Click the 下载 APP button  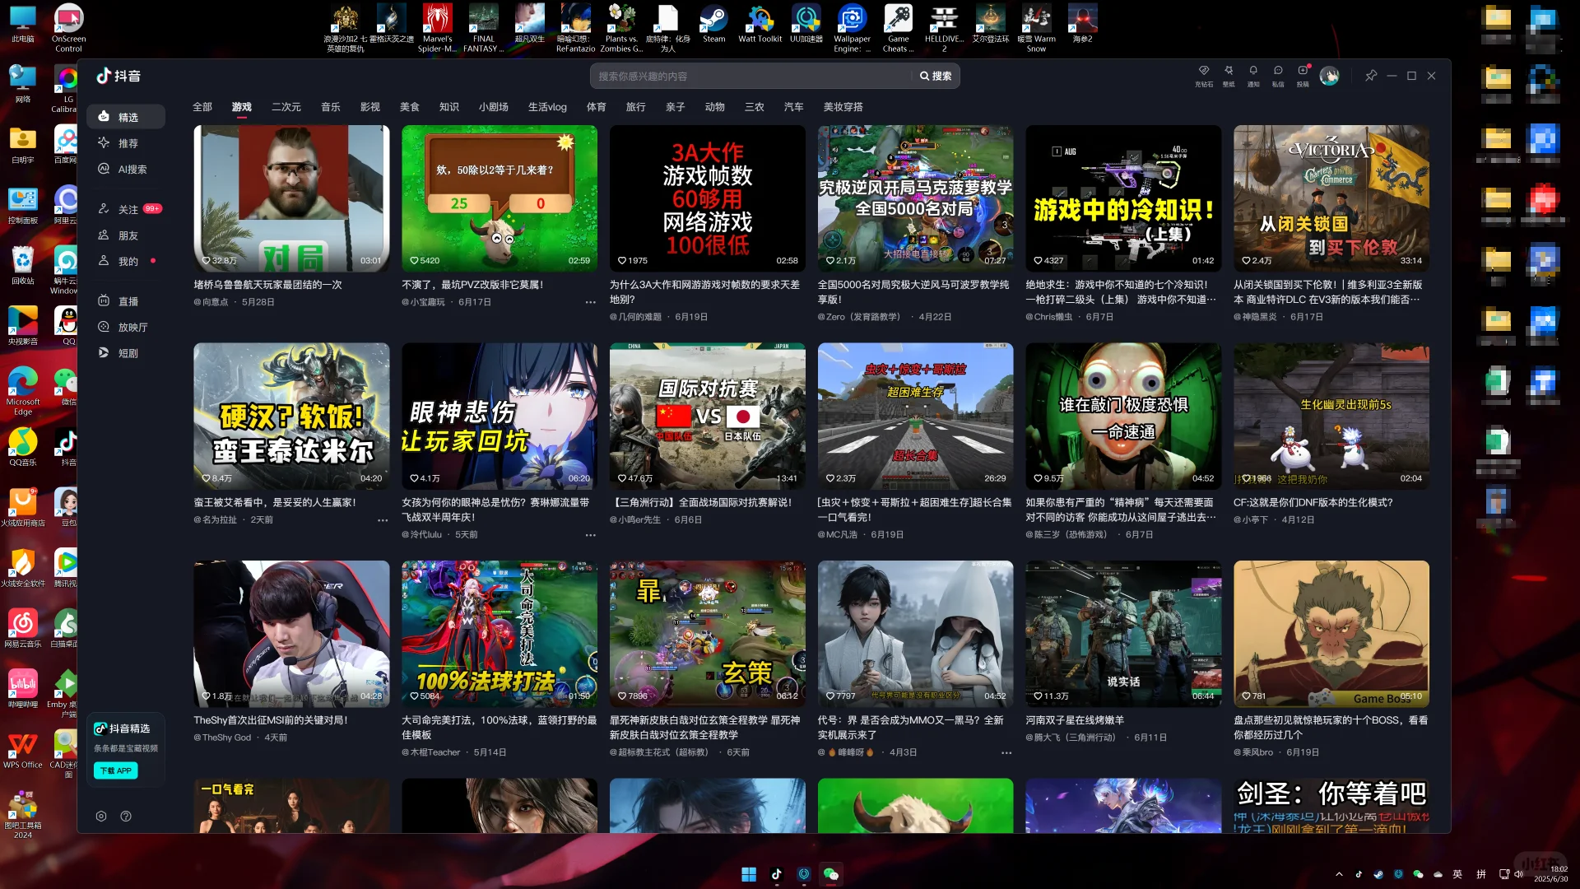pos(116,770)
